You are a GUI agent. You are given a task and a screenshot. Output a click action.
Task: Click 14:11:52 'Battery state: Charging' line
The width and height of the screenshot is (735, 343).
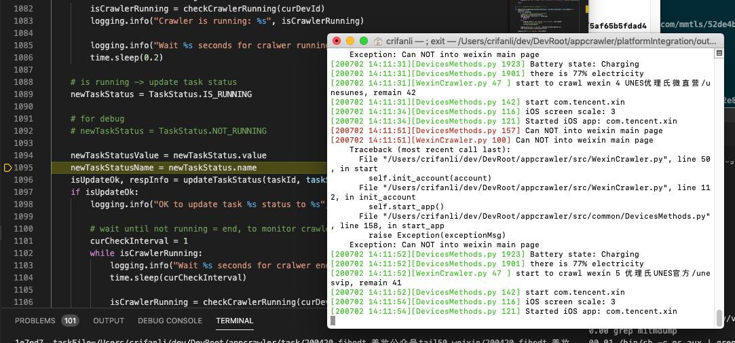[x=485, y=254]
